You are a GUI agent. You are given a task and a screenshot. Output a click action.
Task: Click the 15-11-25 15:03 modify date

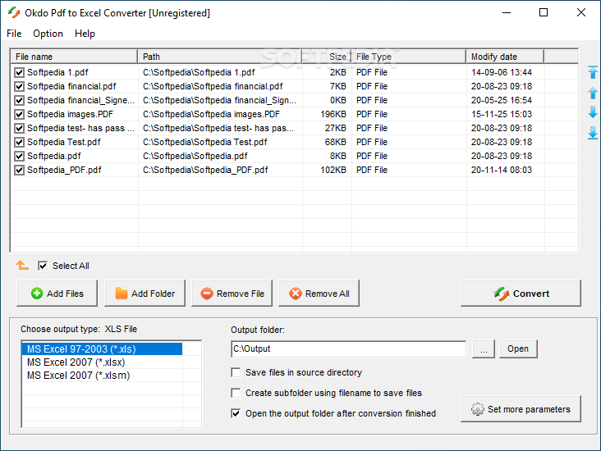pyautogui.click(x=502, y=114)
